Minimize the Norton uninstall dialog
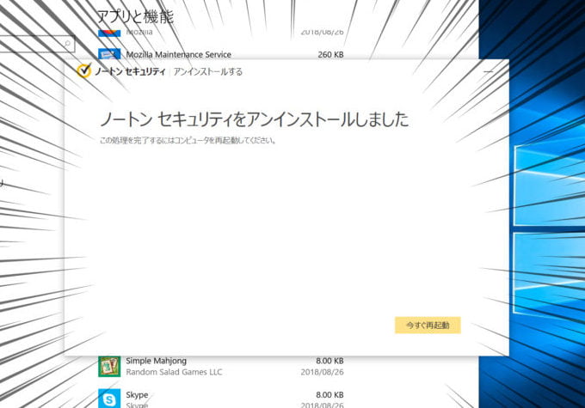Viewport: 585px width, 408px height. [489, 71]
